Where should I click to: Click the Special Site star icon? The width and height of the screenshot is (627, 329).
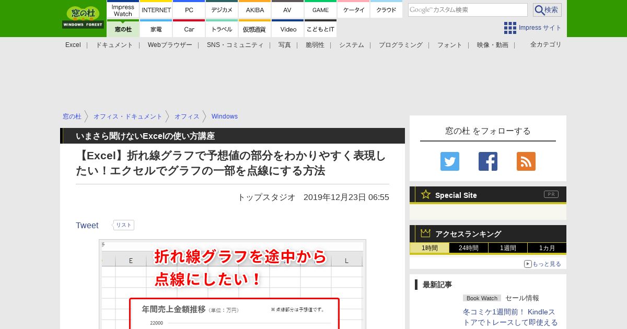coord(426,194)
